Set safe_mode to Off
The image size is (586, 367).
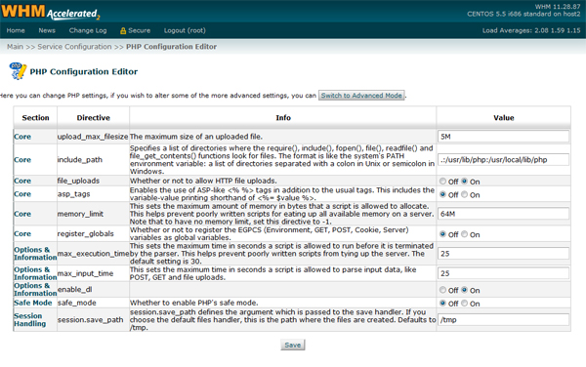442,304
